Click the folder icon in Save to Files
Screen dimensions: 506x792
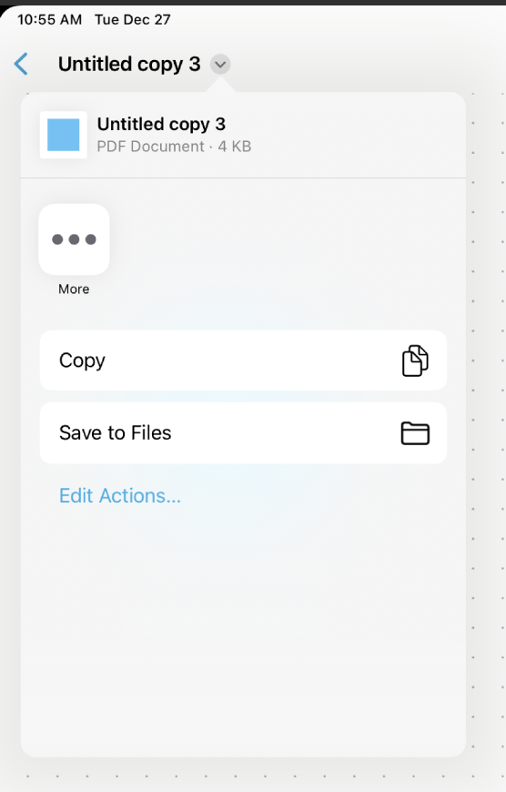[x=415, y=433]
